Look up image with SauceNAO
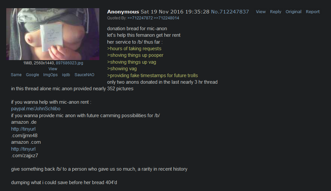Image resolution: width=331 pixels, height=191 pixels. tap(84, 74)
